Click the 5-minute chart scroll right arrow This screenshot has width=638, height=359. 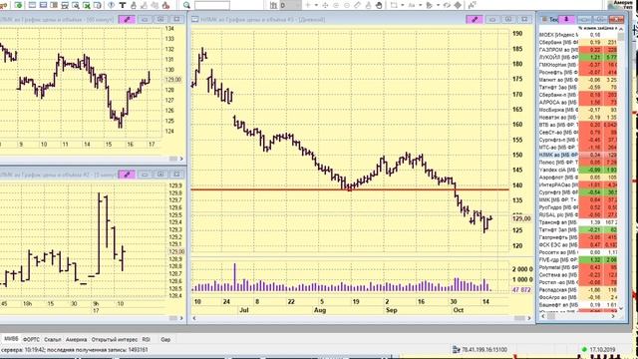tap(181, 318)
